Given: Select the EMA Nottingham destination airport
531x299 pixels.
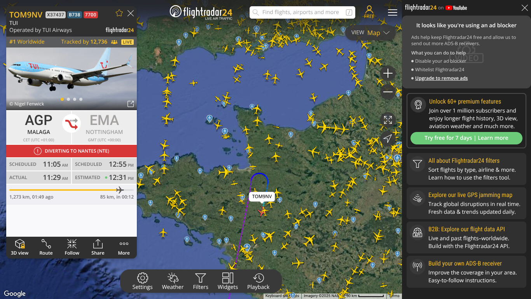Looking at the screenshot, I should (104, 127).
